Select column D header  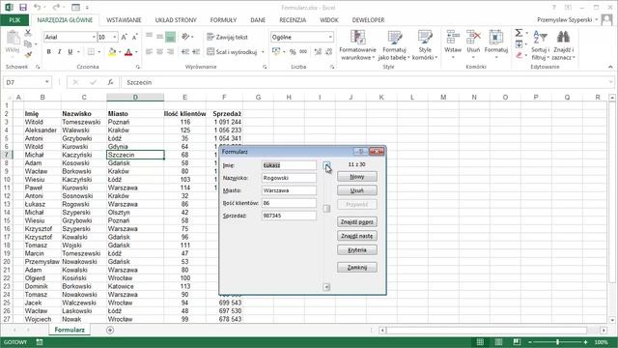pyautogui.click(x=135, y=97)
